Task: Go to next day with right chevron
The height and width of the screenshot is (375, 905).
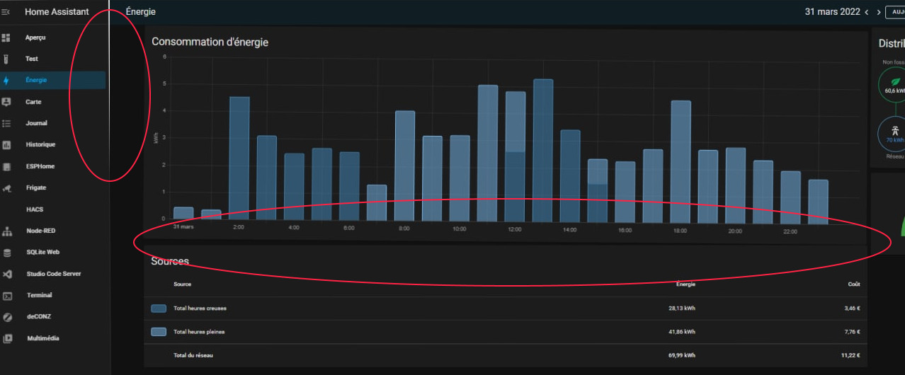Action: click(879, 13)
